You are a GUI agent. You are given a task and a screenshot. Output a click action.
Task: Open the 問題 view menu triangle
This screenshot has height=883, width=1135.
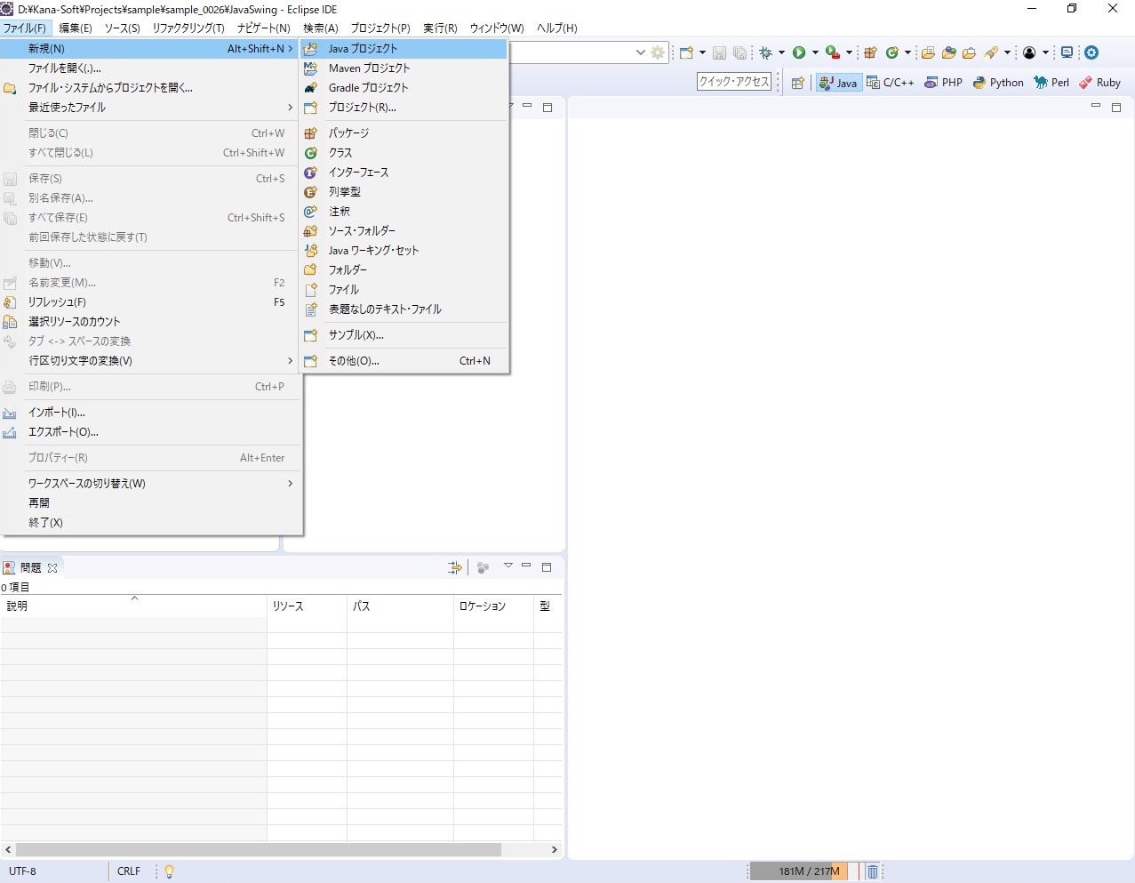(x=508, y=566)
